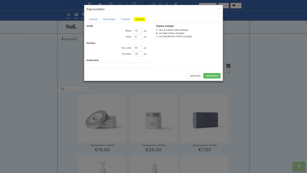Click the No6. logo in page header

coord(71,27)
